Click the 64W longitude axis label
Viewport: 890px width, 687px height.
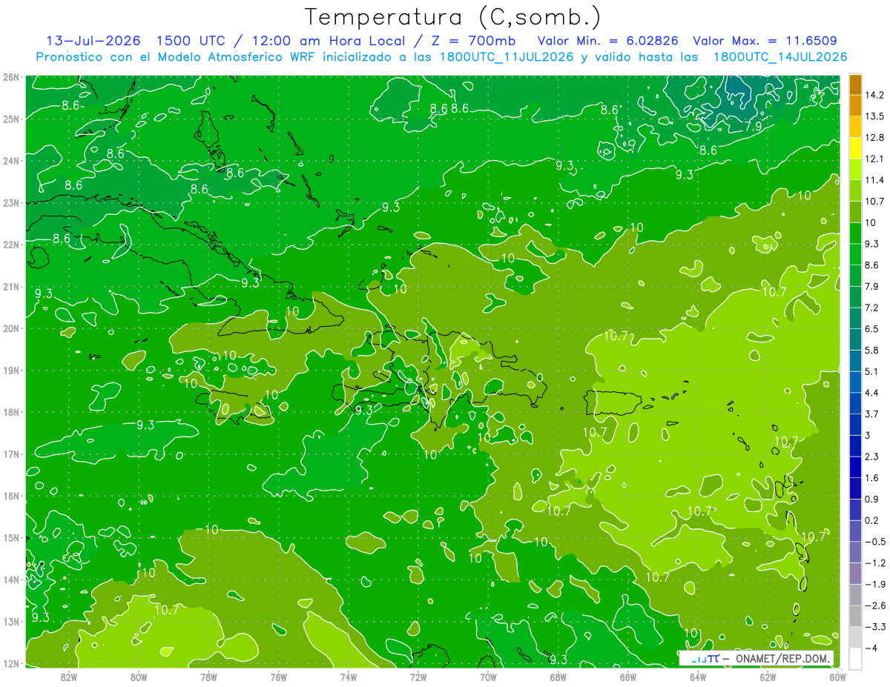(698, 677)
